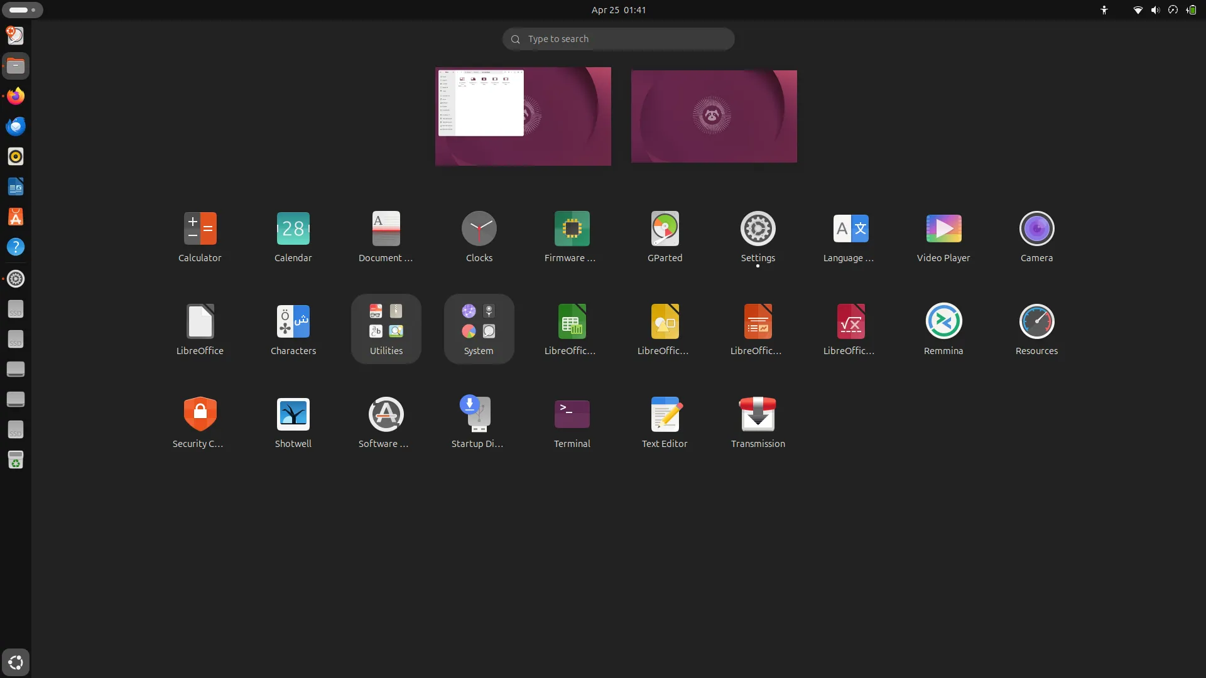Open Rhythmbox from the dock
Screen dimensions: 1206x678
[16, 156]
